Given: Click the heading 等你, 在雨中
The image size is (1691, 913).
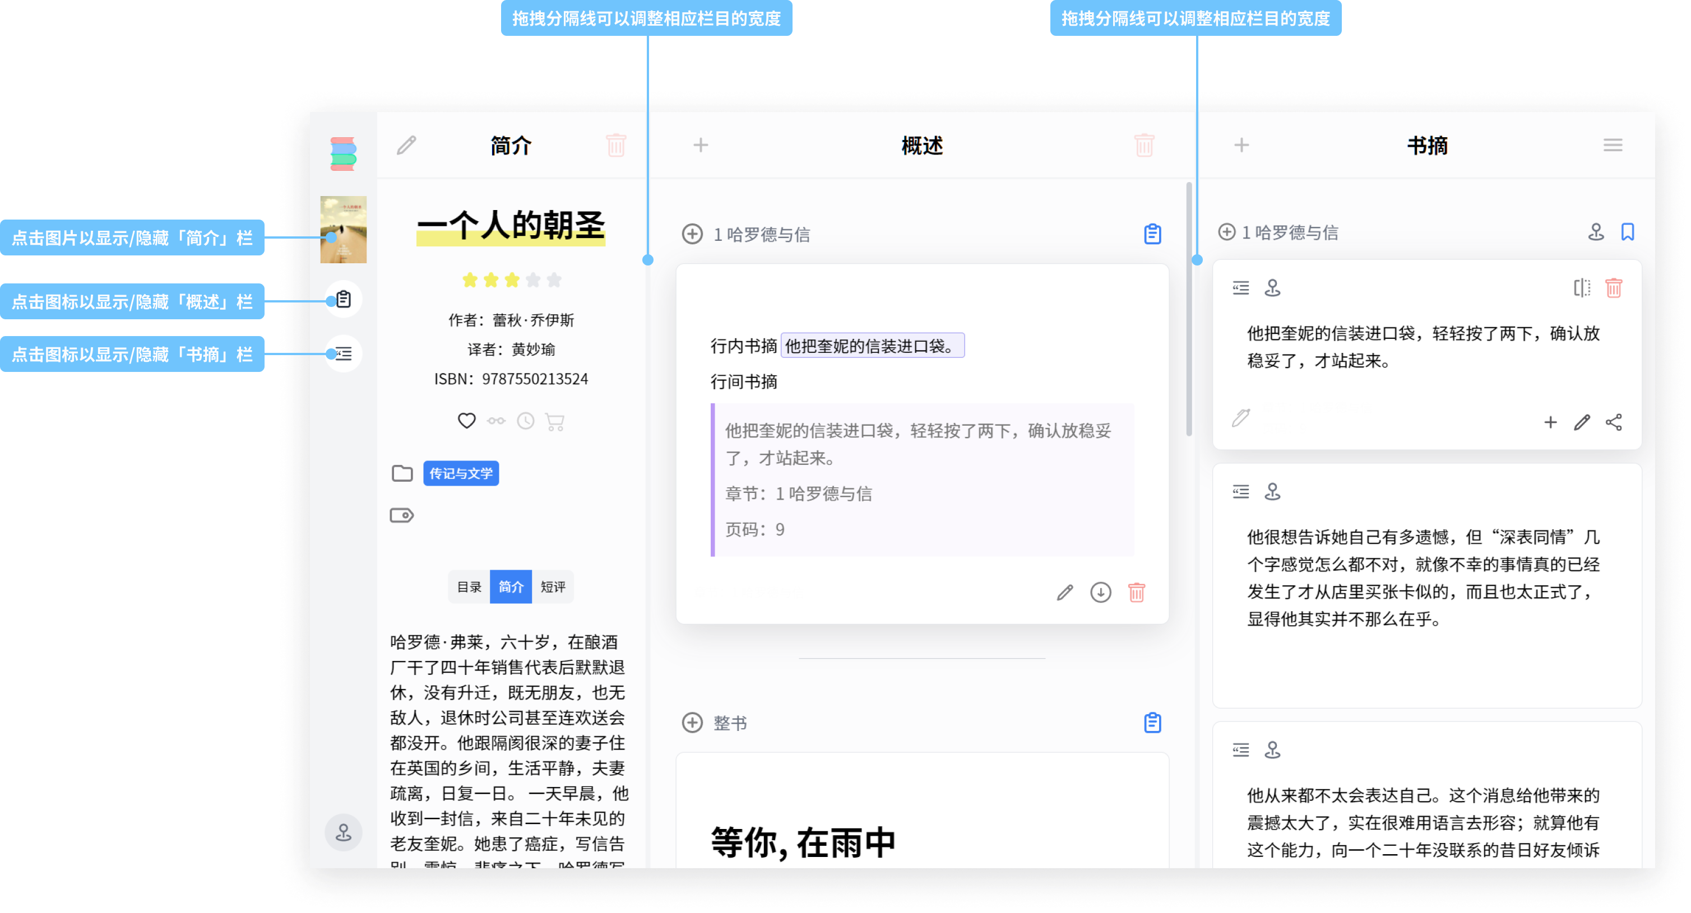Looking at the screenshot, I should point(804,843).
